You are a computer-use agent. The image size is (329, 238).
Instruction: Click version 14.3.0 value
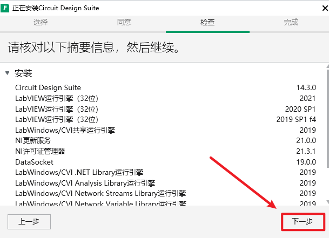pos(306,87)
